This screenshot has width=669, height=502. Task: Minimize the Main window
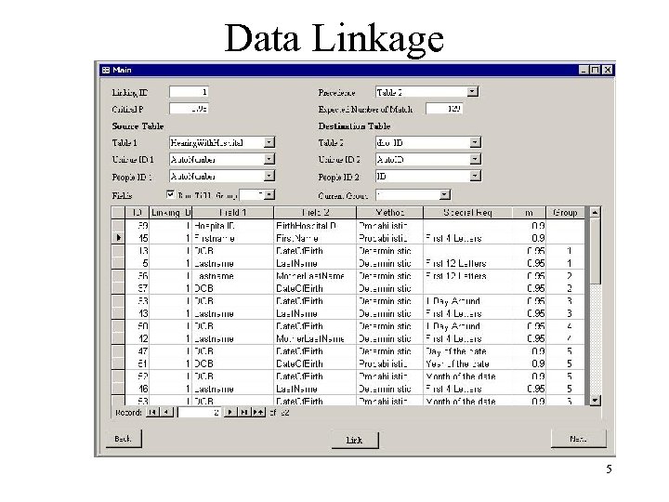point(584,70)
